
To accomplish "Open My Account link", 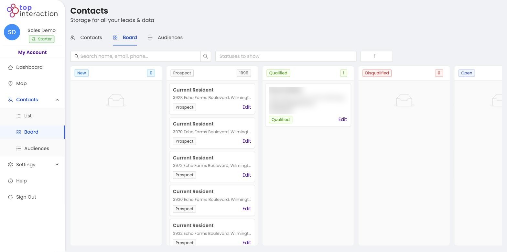I will point(32,52).
